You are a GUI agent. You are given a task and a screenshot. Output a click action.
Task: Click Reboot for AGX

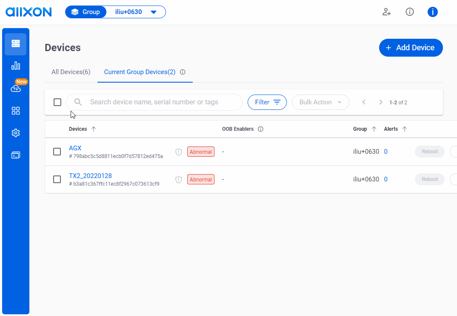point(430,152)
